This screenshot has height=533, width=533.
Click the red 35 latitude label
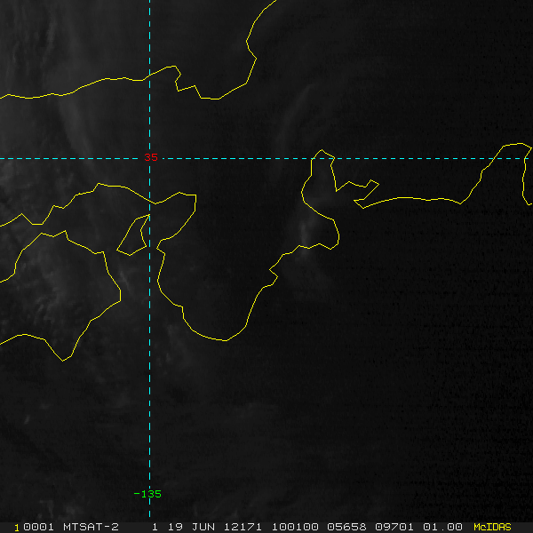[151, 157]
